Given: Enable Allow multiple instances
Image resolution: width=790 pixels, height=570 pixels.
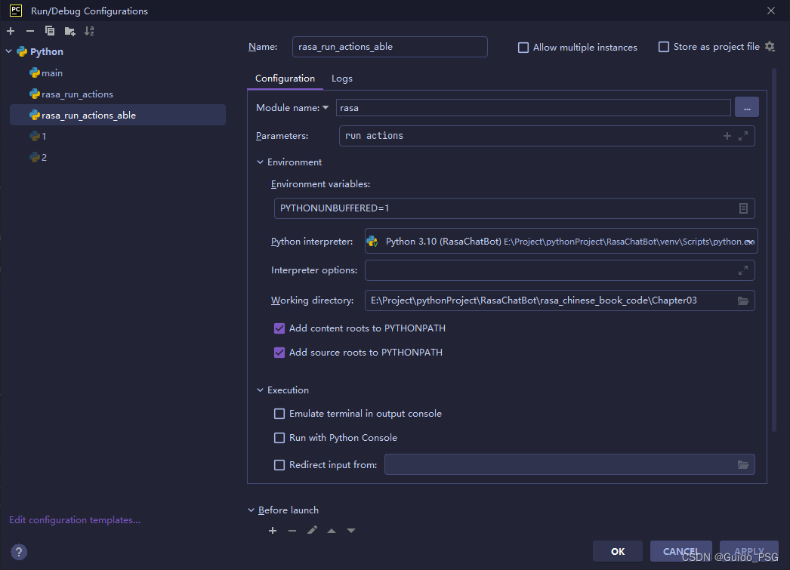Looking at the screenshot, I should [x=523, y=48].
